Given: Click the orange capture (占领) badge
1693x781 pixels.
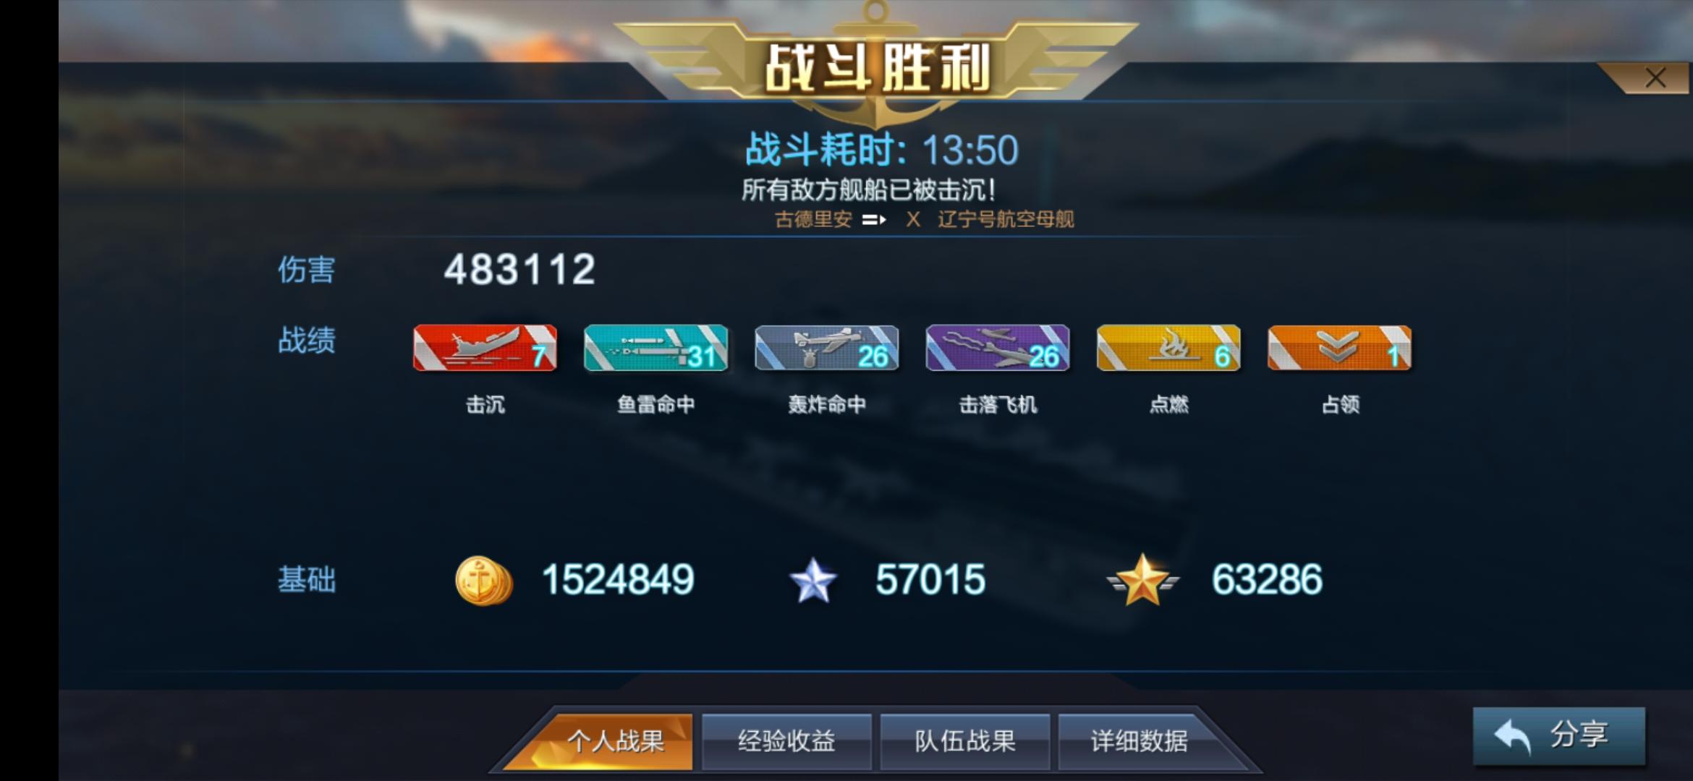Looking at the screenshot, I should tap(1339, 348).
